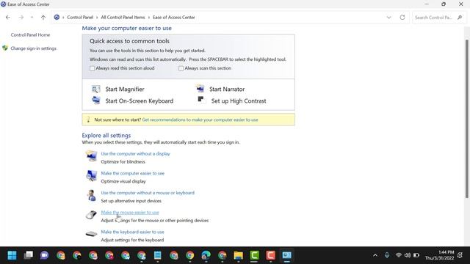
Task: Open Use the computer without a display
Action: pyautogui.click(x=135, y=153)
